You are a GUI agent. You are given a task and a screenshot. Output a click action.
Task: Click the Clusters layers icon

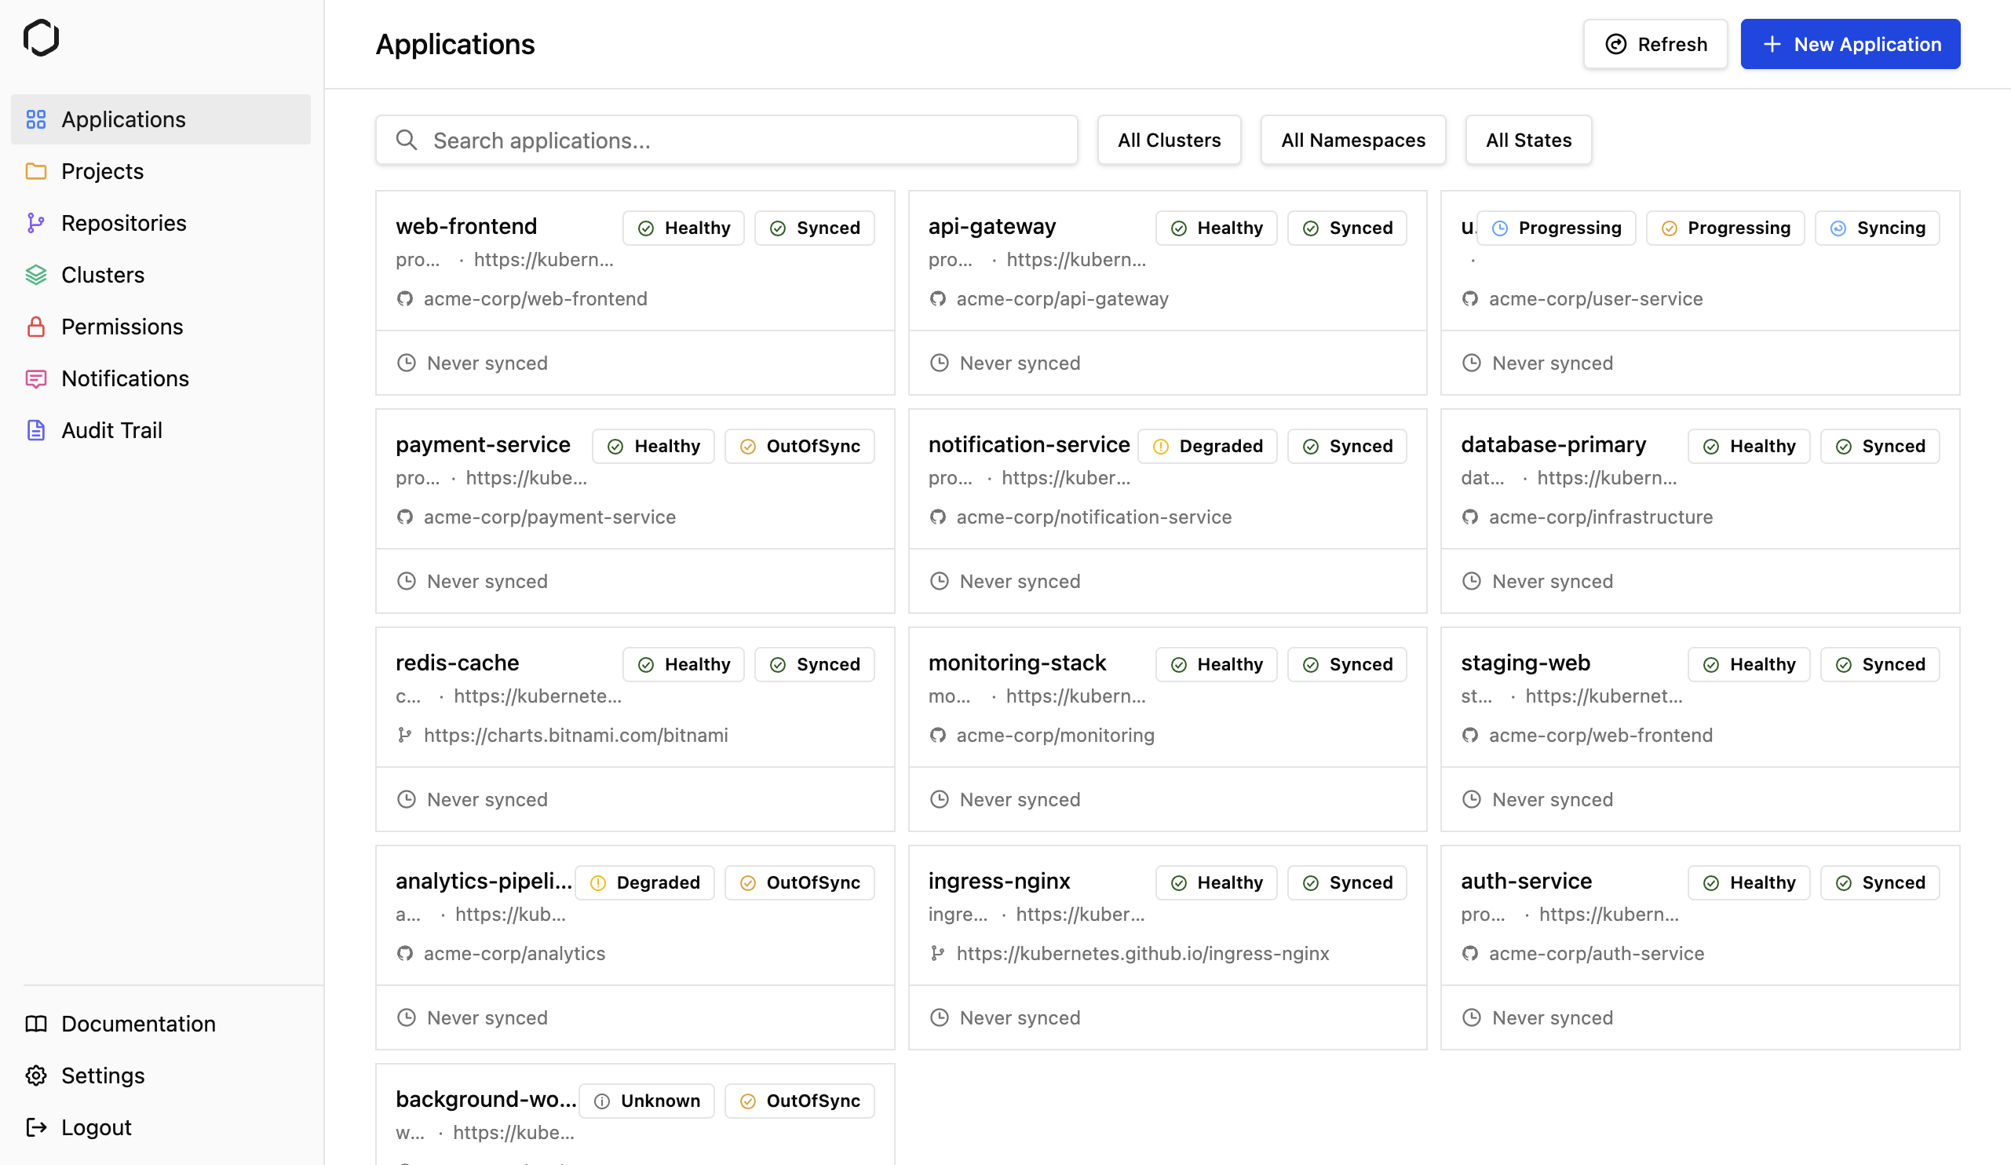(36, 276)
